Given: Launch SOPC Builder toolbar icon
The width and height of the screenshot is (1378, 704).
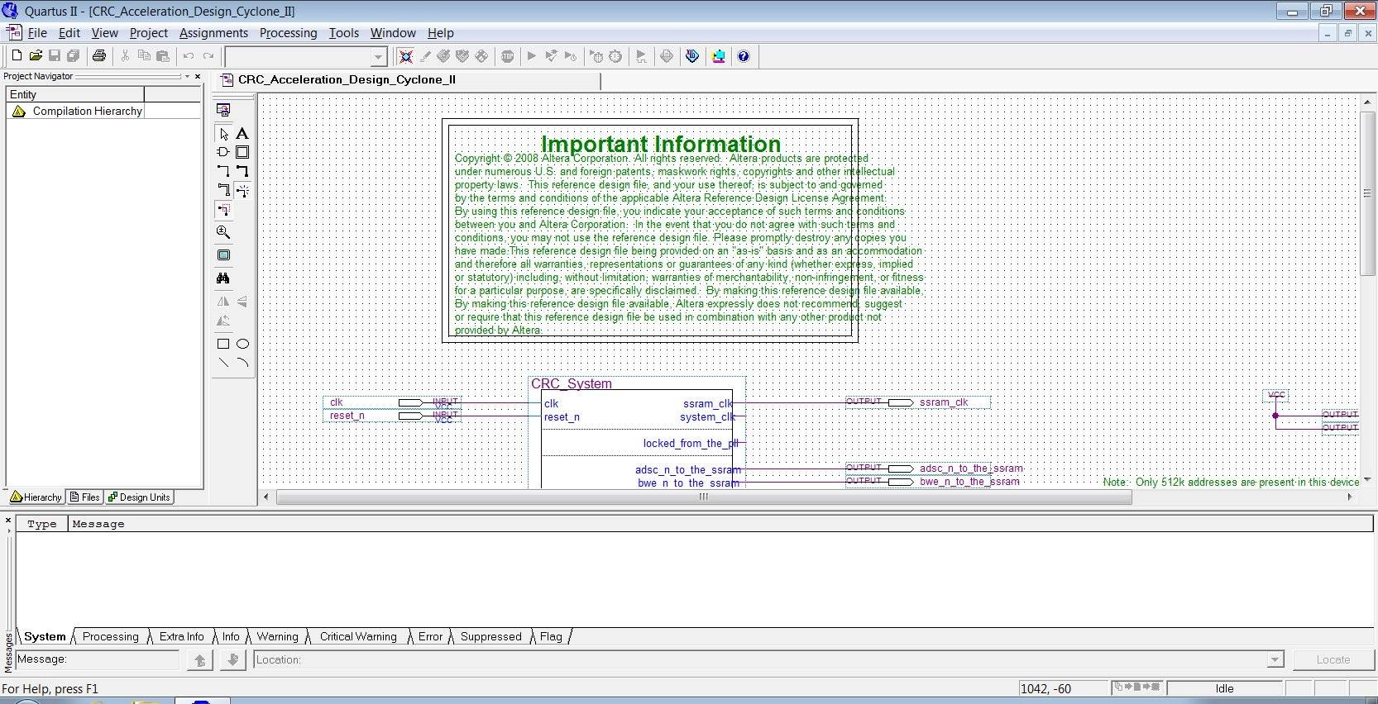Looking at the screenshot, I should click(x=718, y=56).
